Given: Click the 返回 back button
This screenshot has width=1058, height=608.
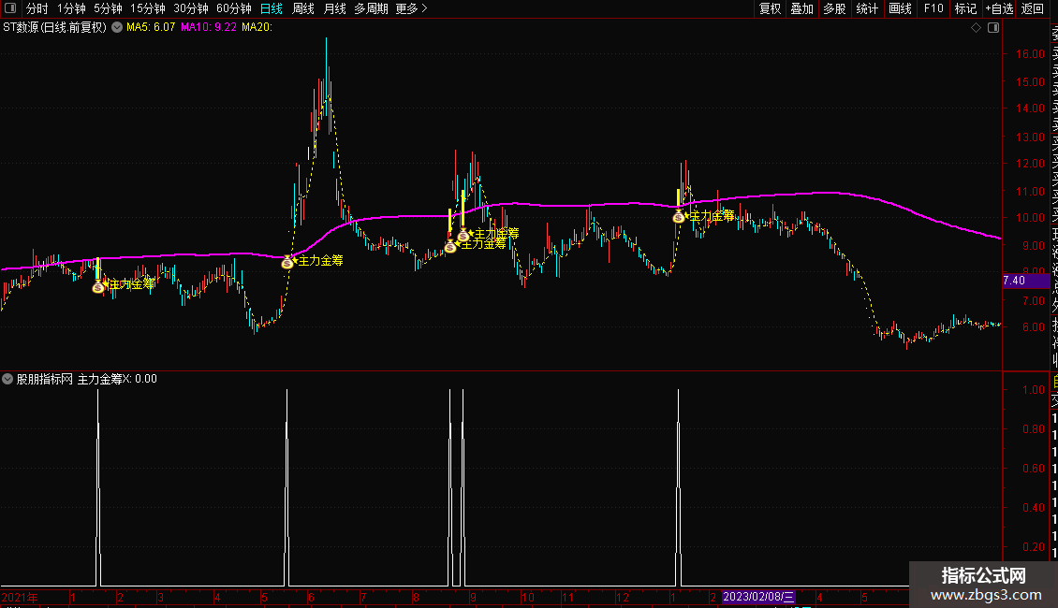Looking at the screenshot, I should (x=1033, y=8).
